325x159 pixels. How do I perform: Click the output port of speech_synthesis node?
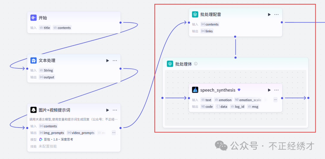tap(282, 98)
